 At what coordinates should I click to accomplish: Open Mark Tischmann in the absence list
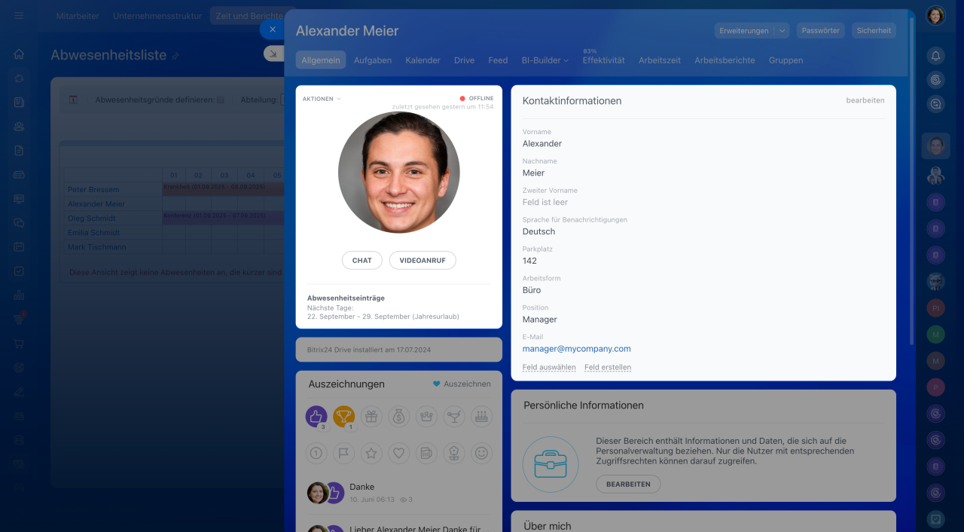(97, 247)
